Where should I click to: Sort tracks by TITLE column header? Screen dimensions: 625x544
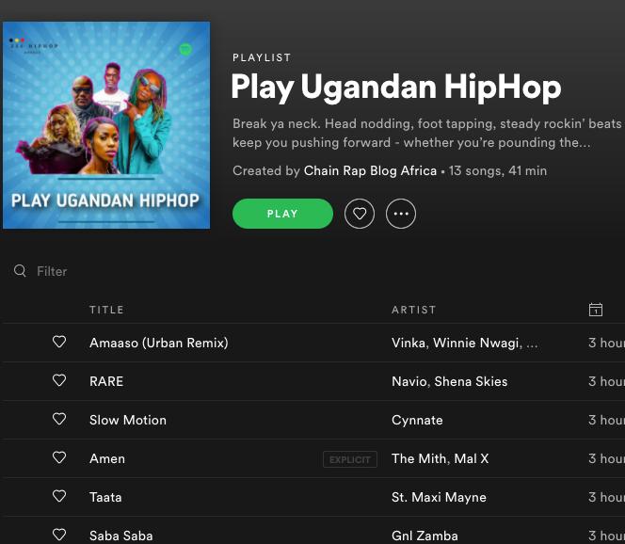click(106, 310)
